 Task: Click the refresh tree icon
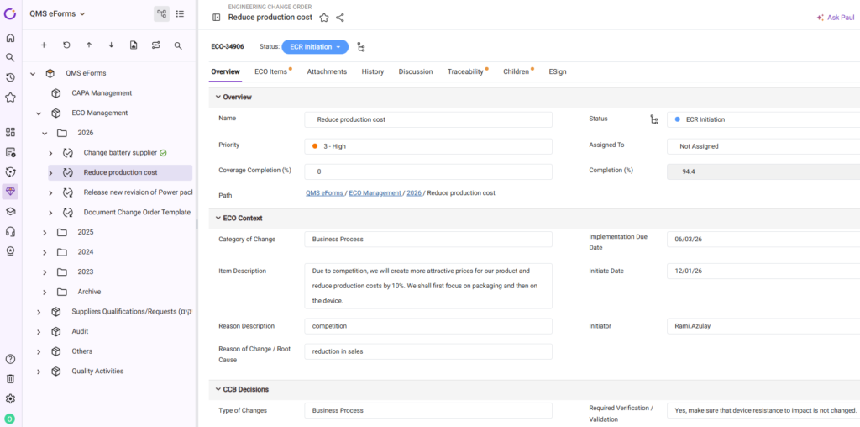click(66, 45)
